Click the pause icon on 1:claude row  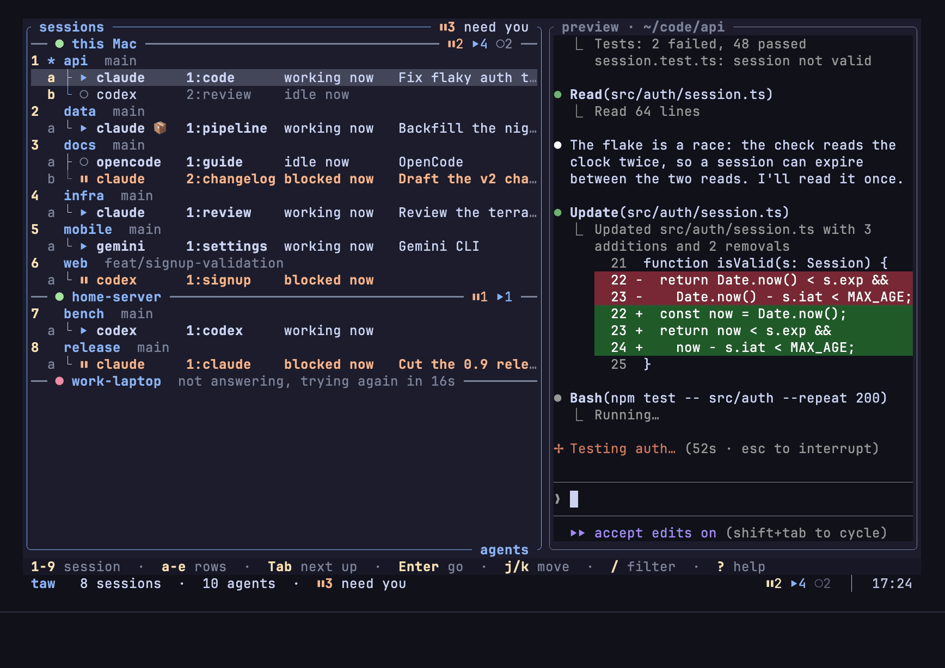pos(84,364)
